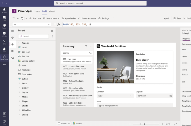Open the media monitor icon in rail

pos(13,58)
